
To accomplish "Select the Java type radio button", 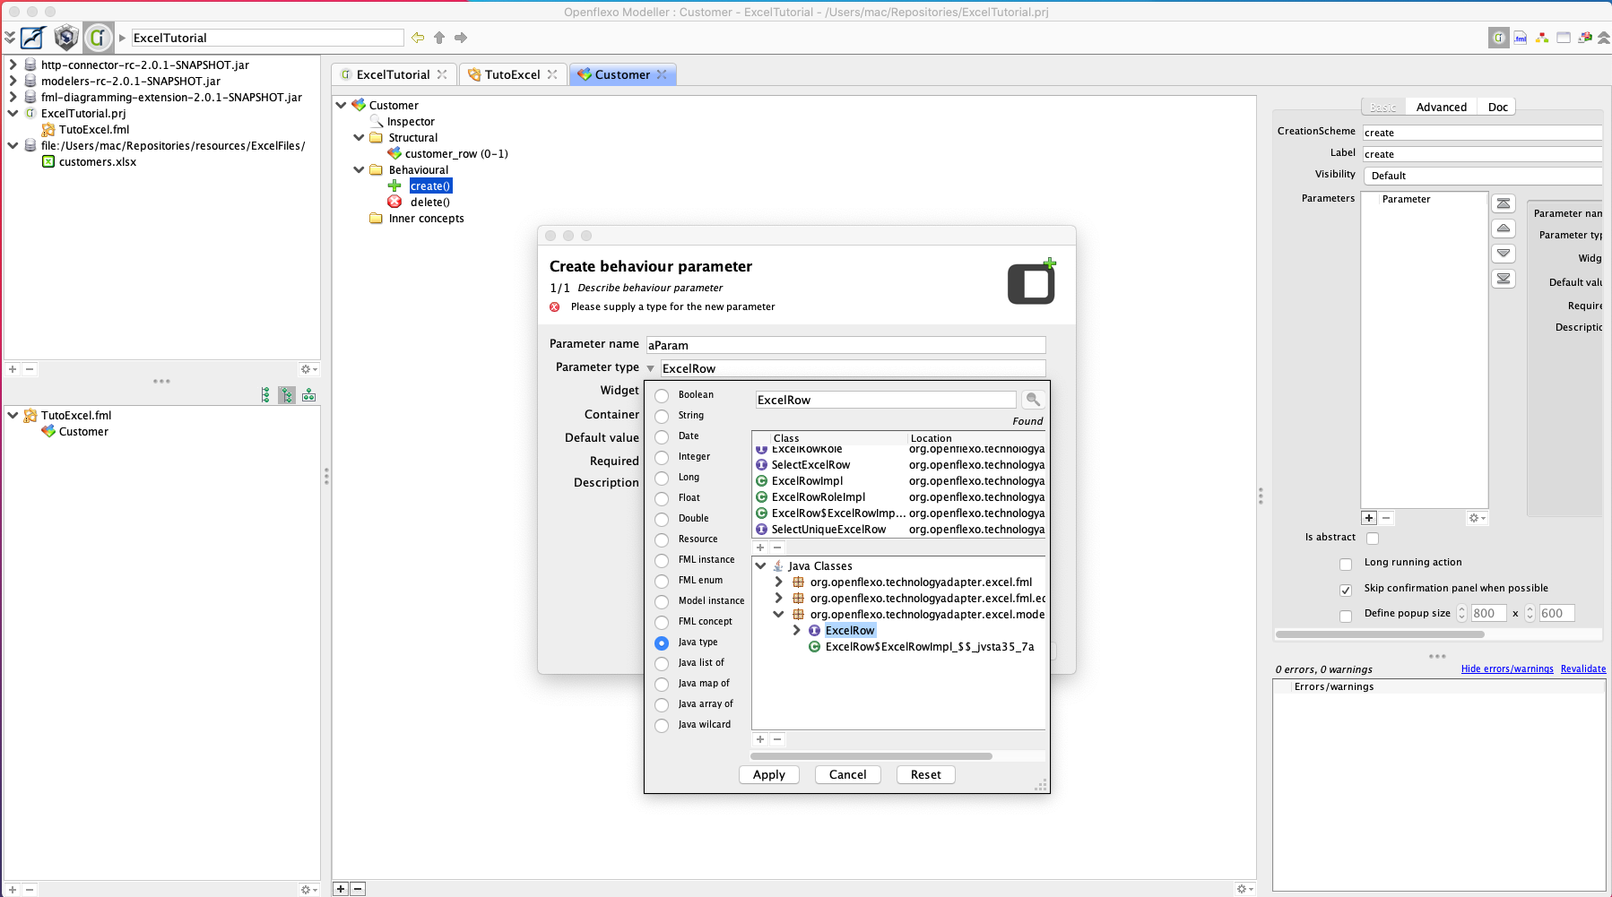I will pos(662,643).
